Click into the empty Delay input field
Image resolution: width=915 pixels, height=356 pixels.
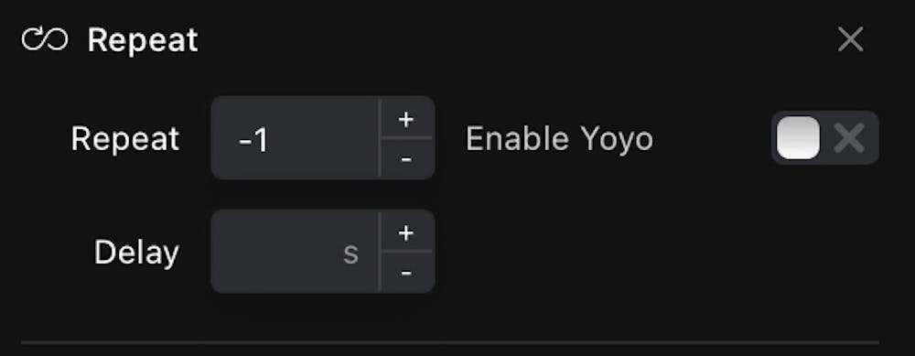tap(296, 252)
